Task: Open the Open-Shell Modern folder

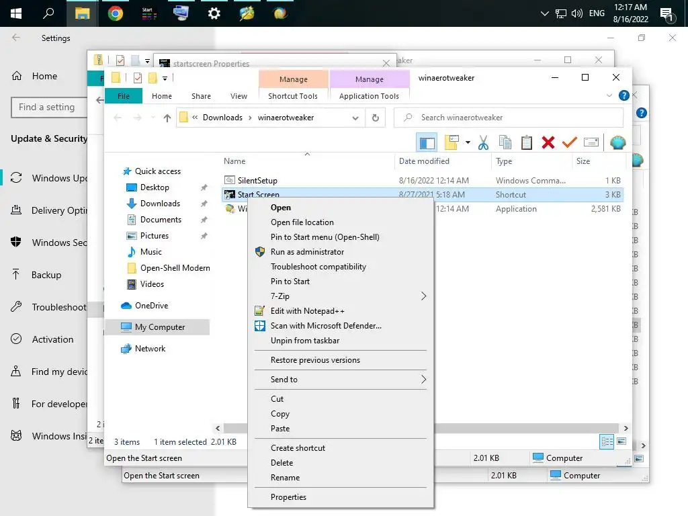Action: [175, 268]
